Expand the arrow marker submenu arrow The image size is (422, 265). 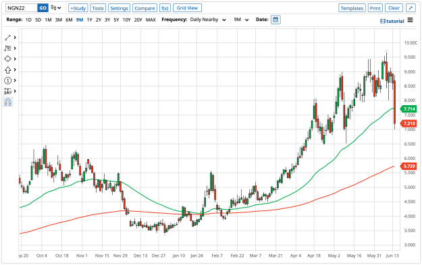click(x=15, y=70)
